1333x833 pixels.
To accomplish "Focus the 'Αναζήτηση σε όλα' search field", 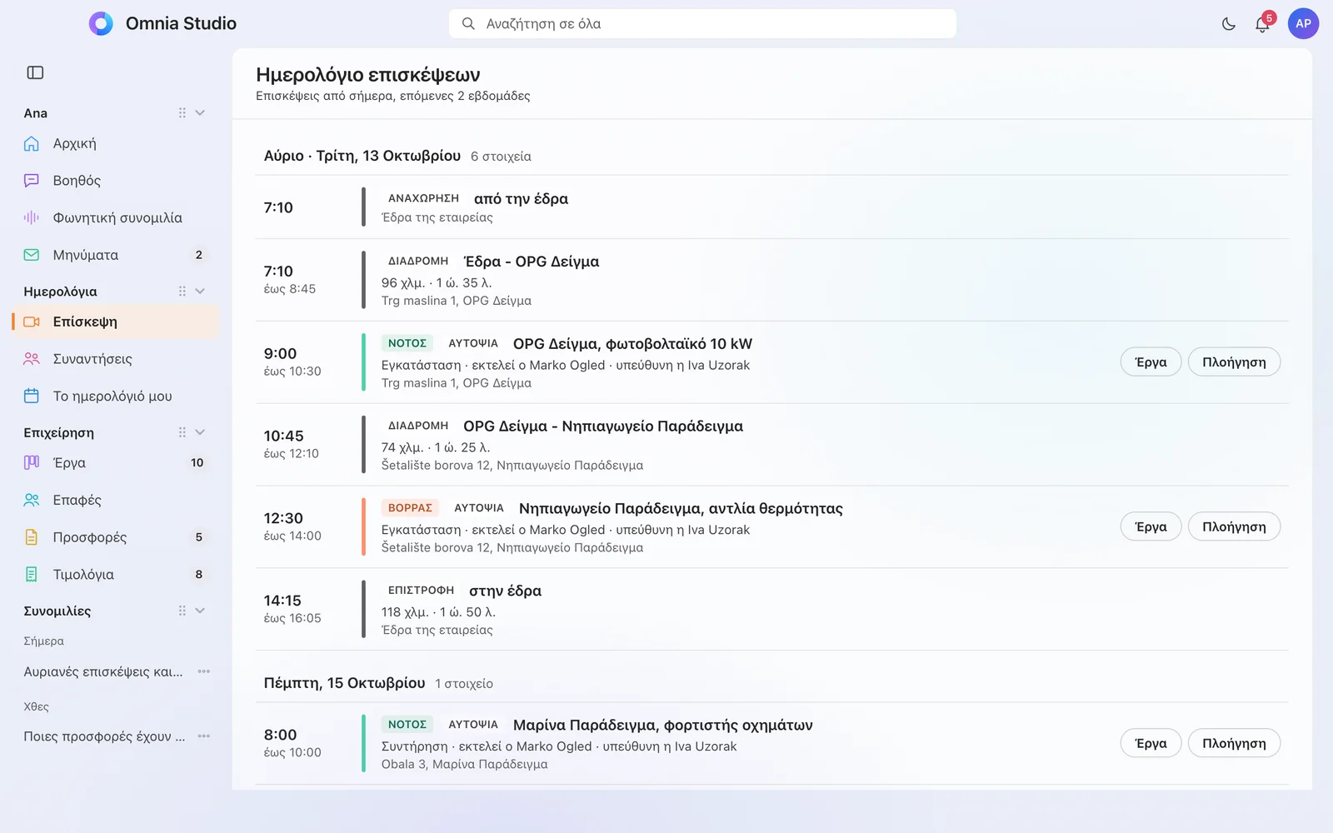I will tap(702, 23).
